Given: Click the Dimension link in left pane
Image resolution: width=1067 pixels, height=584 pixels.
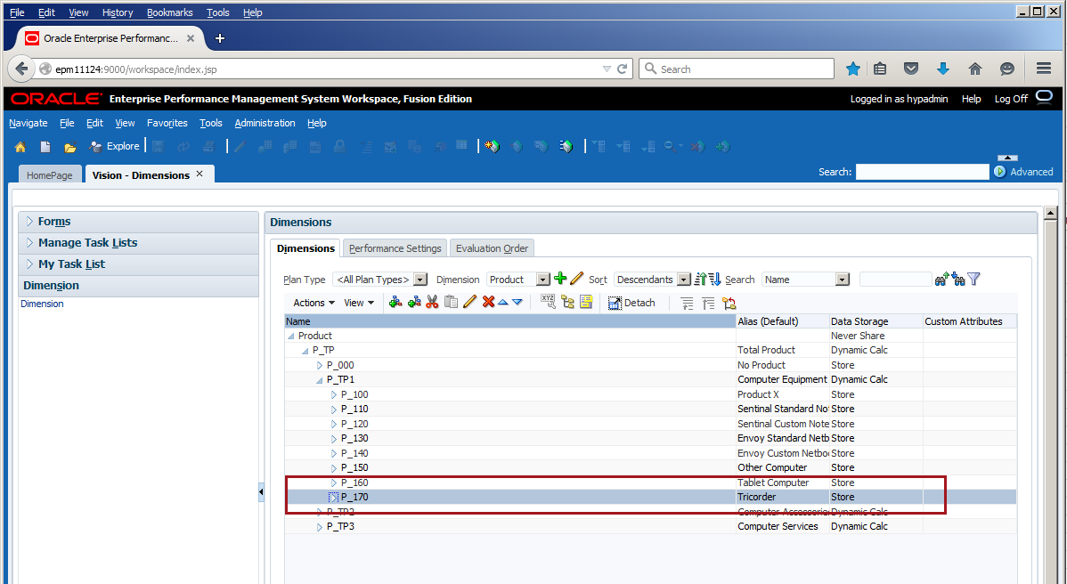Looking at the screenshot, I should tap(42, 304).
